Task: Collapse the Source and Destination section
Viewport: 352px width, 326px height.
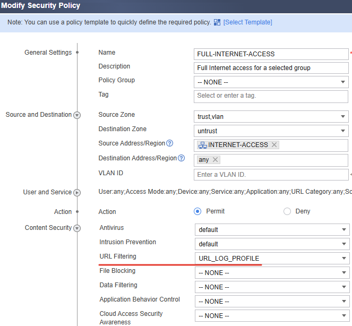Action: tap(77, 115)
